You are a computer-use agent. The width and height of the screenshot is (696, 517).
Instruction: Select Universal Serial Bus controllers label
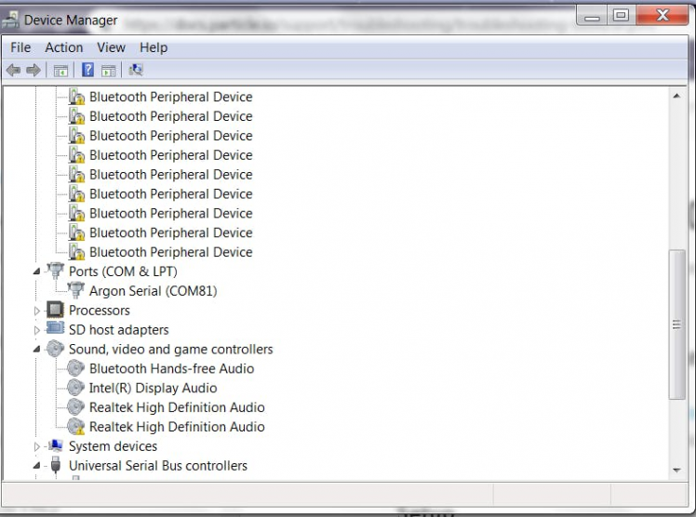click(x=158, y=466)
